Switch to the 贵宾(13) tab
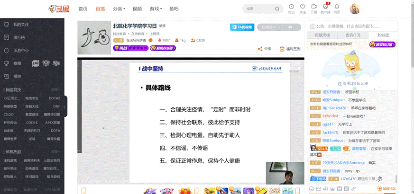Image resolution: width=414 pixels, height=194 pixels. click(352, 35)
